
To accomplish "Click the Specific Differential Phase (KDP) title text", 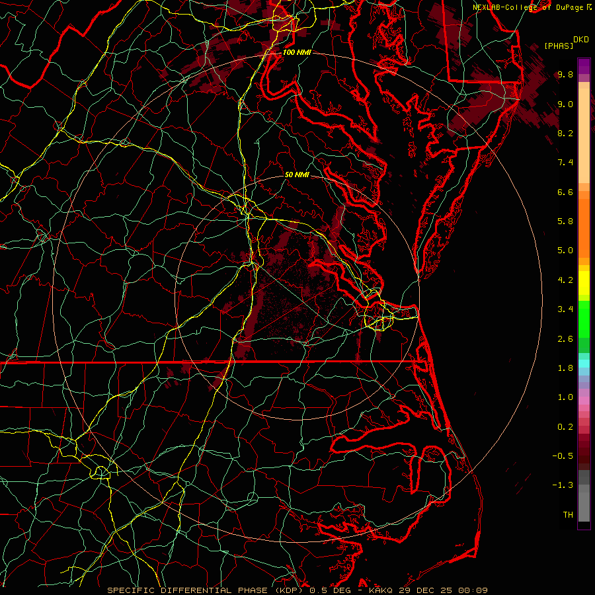I will (206, 590).
